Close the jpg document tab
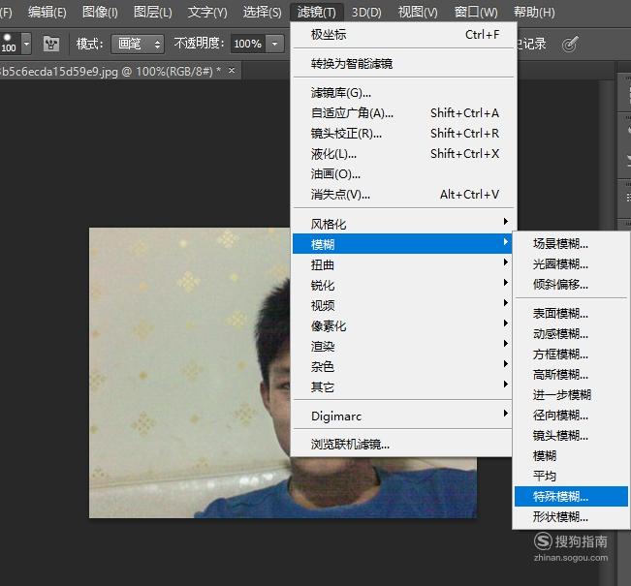The height and width of the screenshot is (586, 631). click(x=232, y=71)
